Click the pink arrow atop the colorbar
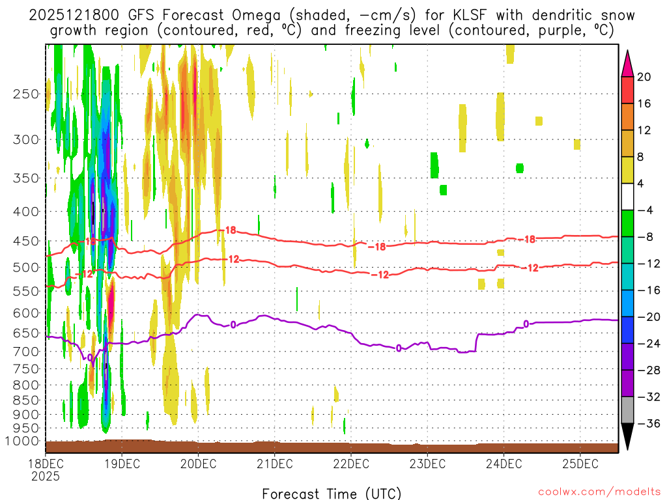 coord(628,63)
